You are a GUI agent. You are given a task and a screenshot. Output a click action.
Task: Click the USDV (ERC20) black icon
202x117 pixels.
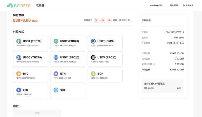point(93,57)
